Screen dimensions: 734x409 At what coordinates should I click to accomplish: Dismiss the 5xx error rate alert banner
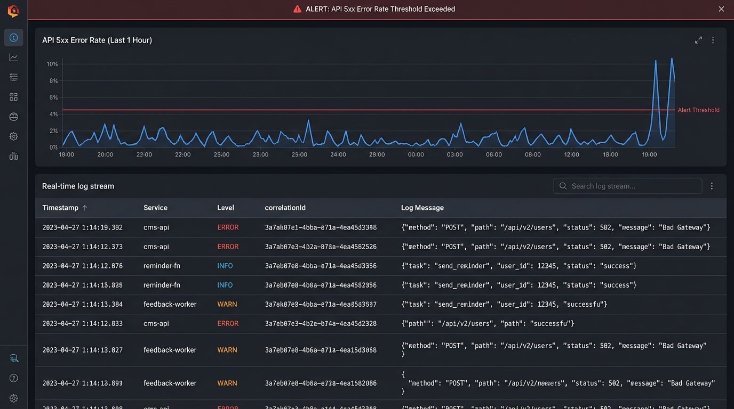(x=721, y=9)
